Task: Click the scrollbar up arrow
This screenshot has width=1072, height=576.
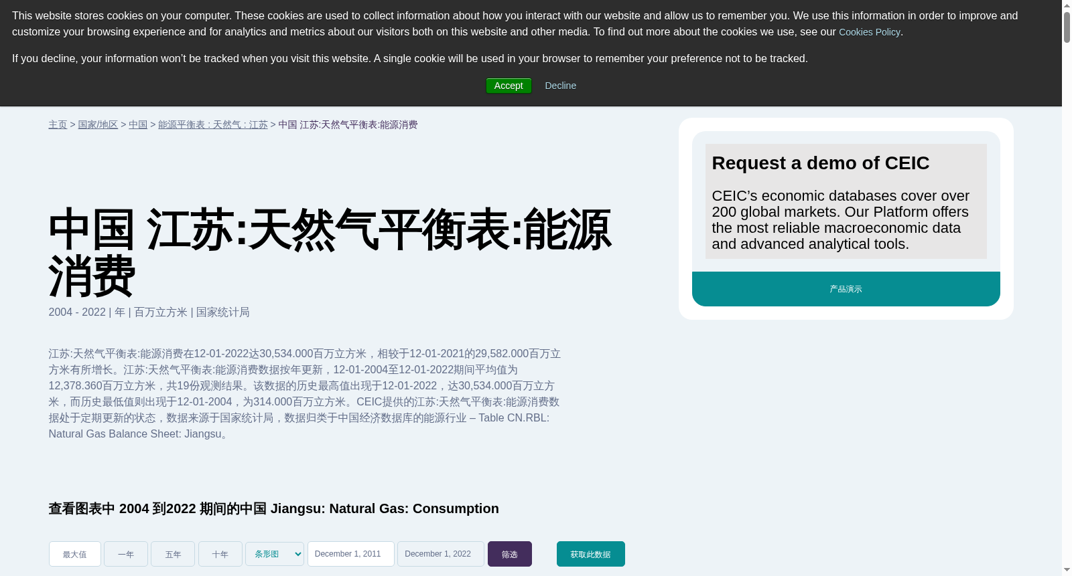Action: coord(1067,5)
